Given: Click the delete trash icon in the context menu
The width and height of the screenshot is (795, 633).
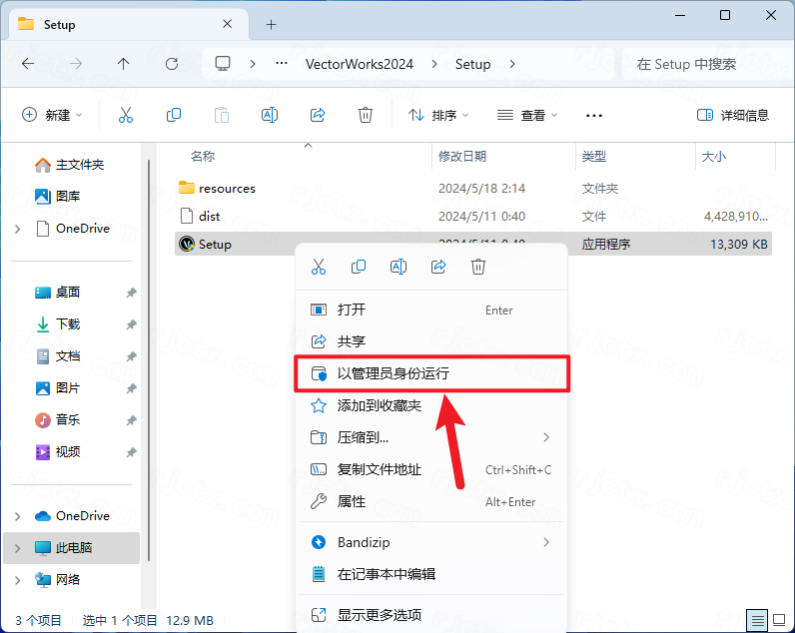Looking at the screenshot, I should (478, 267).
